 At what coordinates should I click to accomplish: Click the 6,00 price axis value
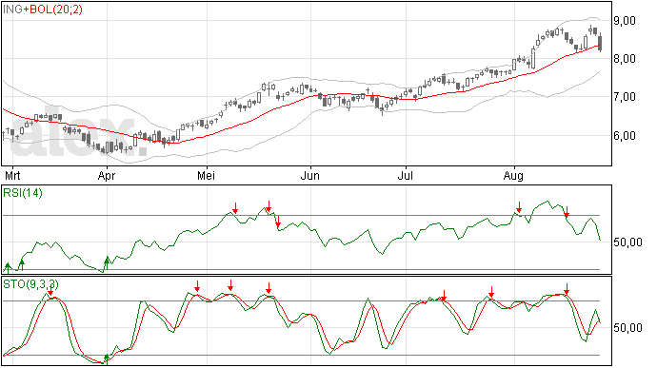(x=625, y=135)
